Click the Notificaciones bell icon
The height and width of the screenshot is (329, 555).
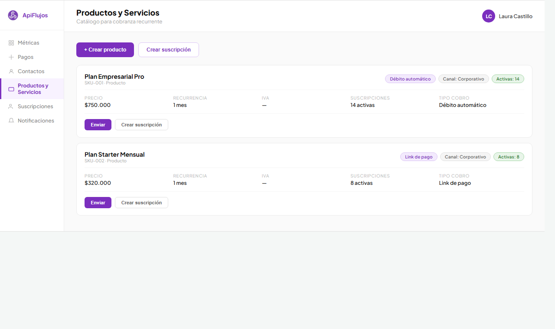coord(11,121)
